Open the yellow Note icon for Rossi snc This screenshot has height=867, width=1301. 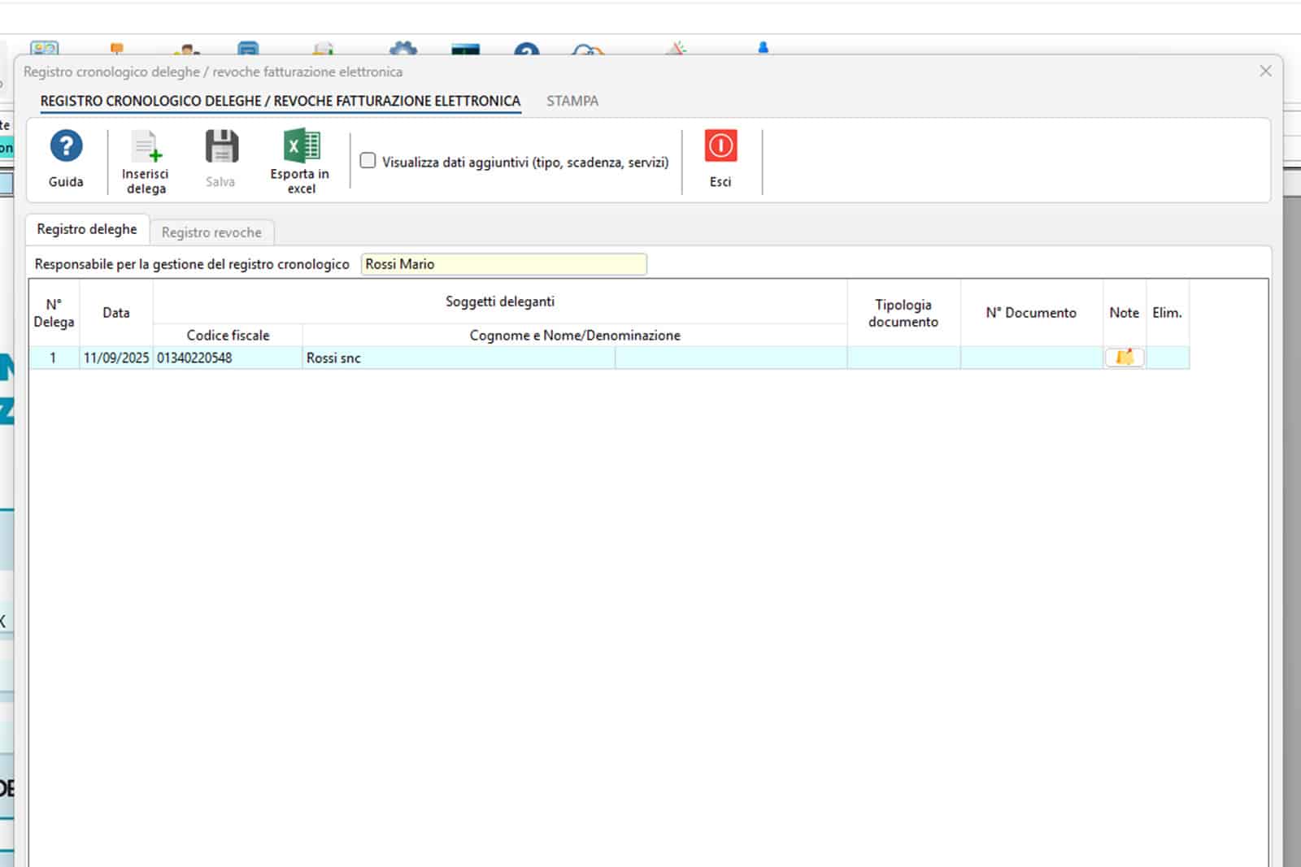1124,358
